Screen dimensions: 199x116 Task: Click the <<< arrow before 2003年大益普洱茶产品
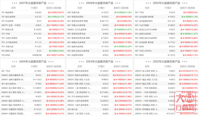coord(81,62)
